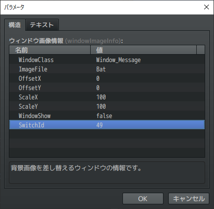Click the ScaleY value 100
214x209 pixels.
click(101, 106)
